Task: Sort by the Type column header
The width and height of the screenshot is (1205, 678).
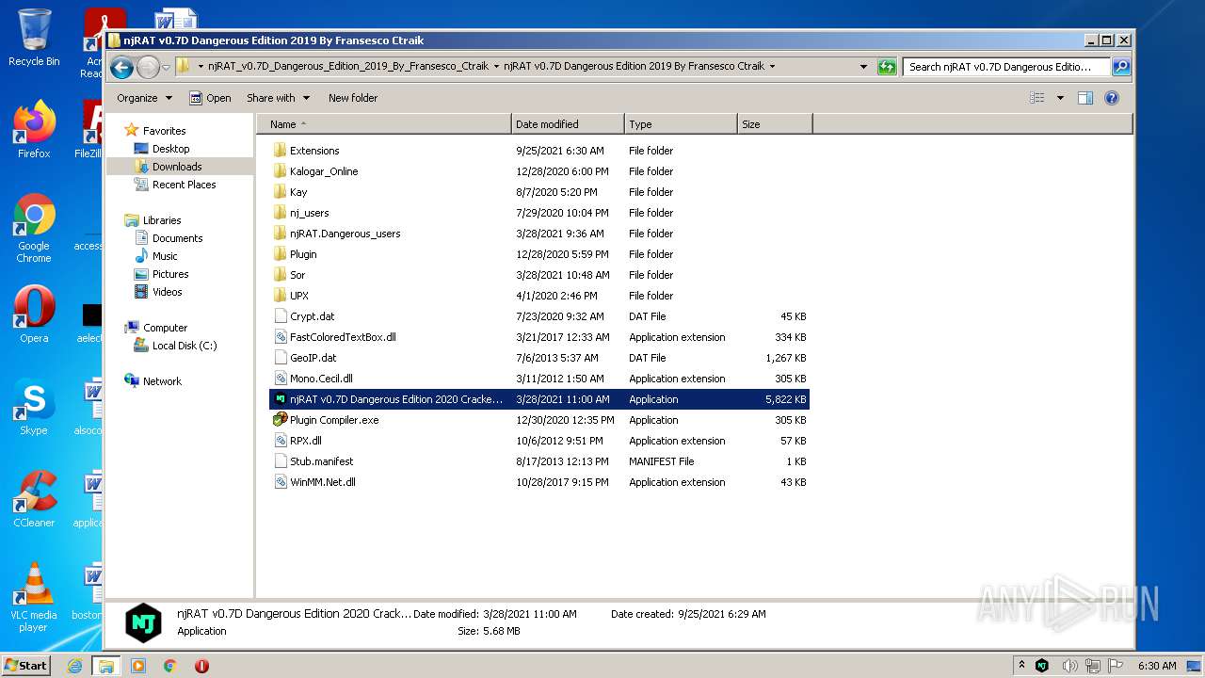Action: point(681,124)
